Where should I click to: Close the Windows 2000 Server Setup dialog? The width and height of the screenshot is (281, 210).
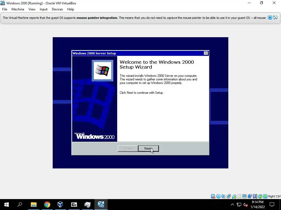(206, 53)
